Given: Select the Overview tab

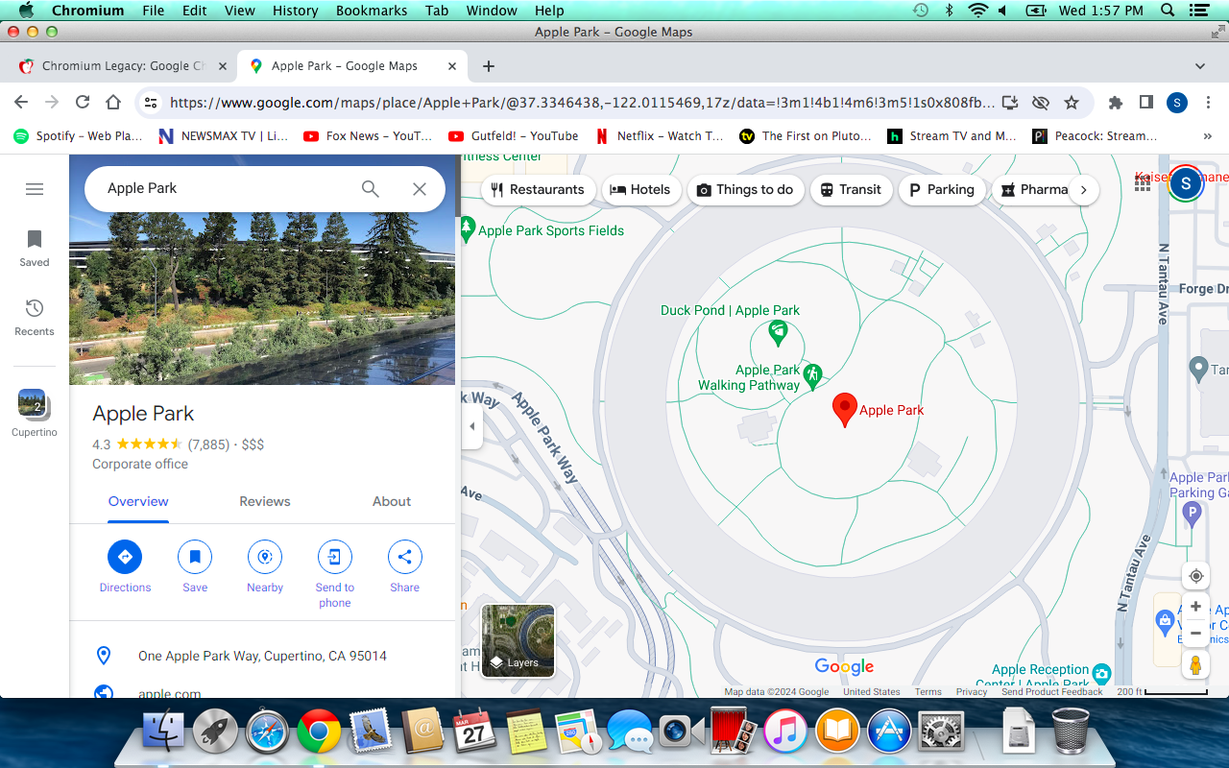Looking at the screenshot, I should [138, 501].
